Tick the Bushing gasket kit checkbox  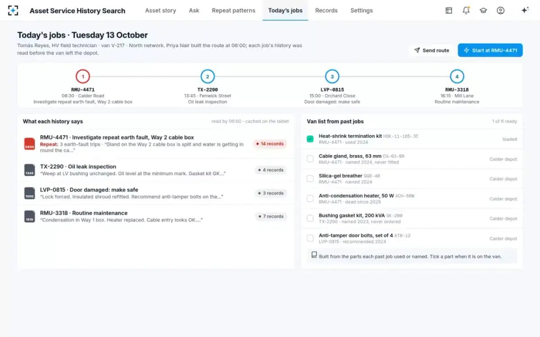pyautogui.click(x=310, y=218)
